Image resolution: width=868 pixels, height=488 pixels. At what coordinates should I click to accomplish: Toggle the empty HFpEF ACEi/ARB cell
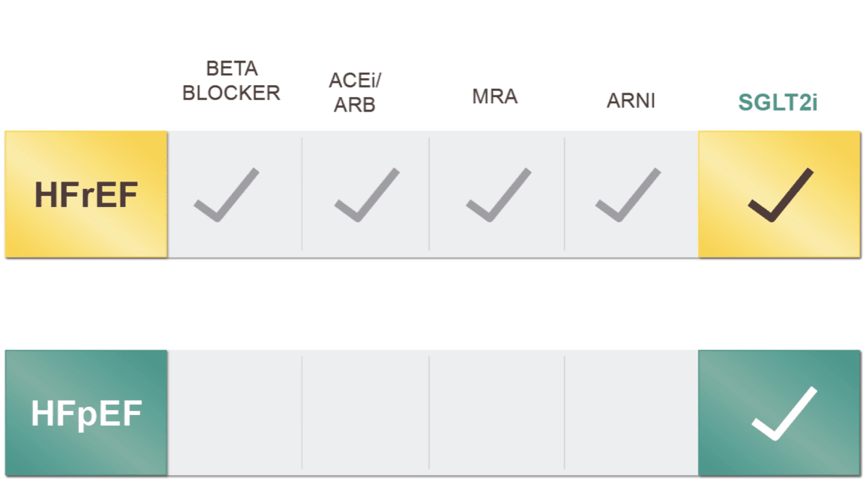click(x=365, y=413)
